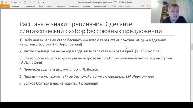Click the lightbulb icon beside search field
193x108 pixels.
(x=112, y=6)
